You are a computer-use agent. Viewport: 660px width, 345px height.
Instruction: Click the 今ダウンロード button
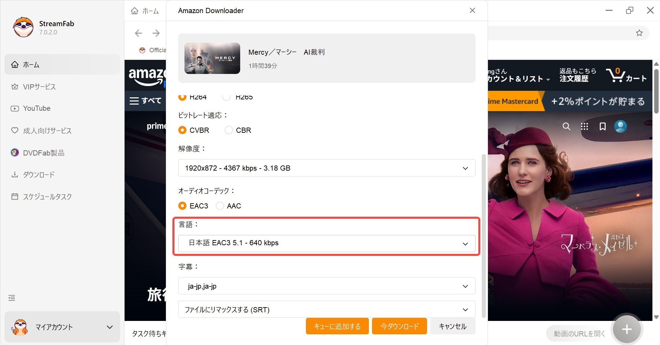pyautogui.click(x=400, y=326)
